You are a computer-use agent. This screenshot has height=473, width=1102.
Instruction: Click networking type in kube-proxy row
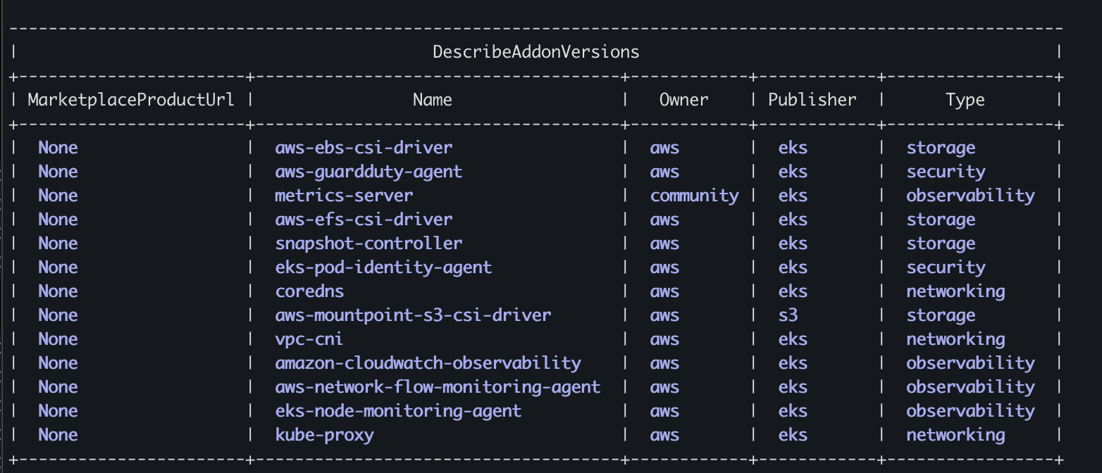[955, 435]
